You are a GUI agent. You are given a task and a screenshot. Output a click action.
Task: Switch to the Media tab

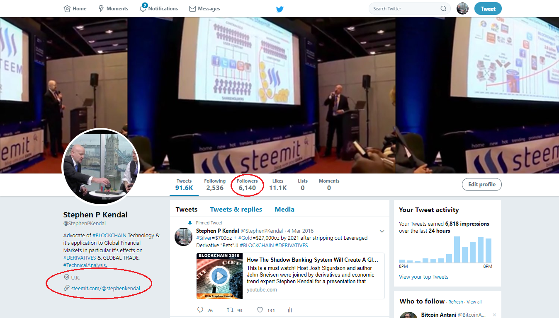(284, 210)
